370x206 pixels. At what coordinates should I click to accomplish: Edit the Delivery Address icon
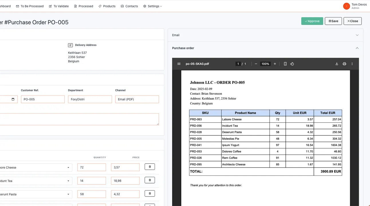(x=70, y=45)
